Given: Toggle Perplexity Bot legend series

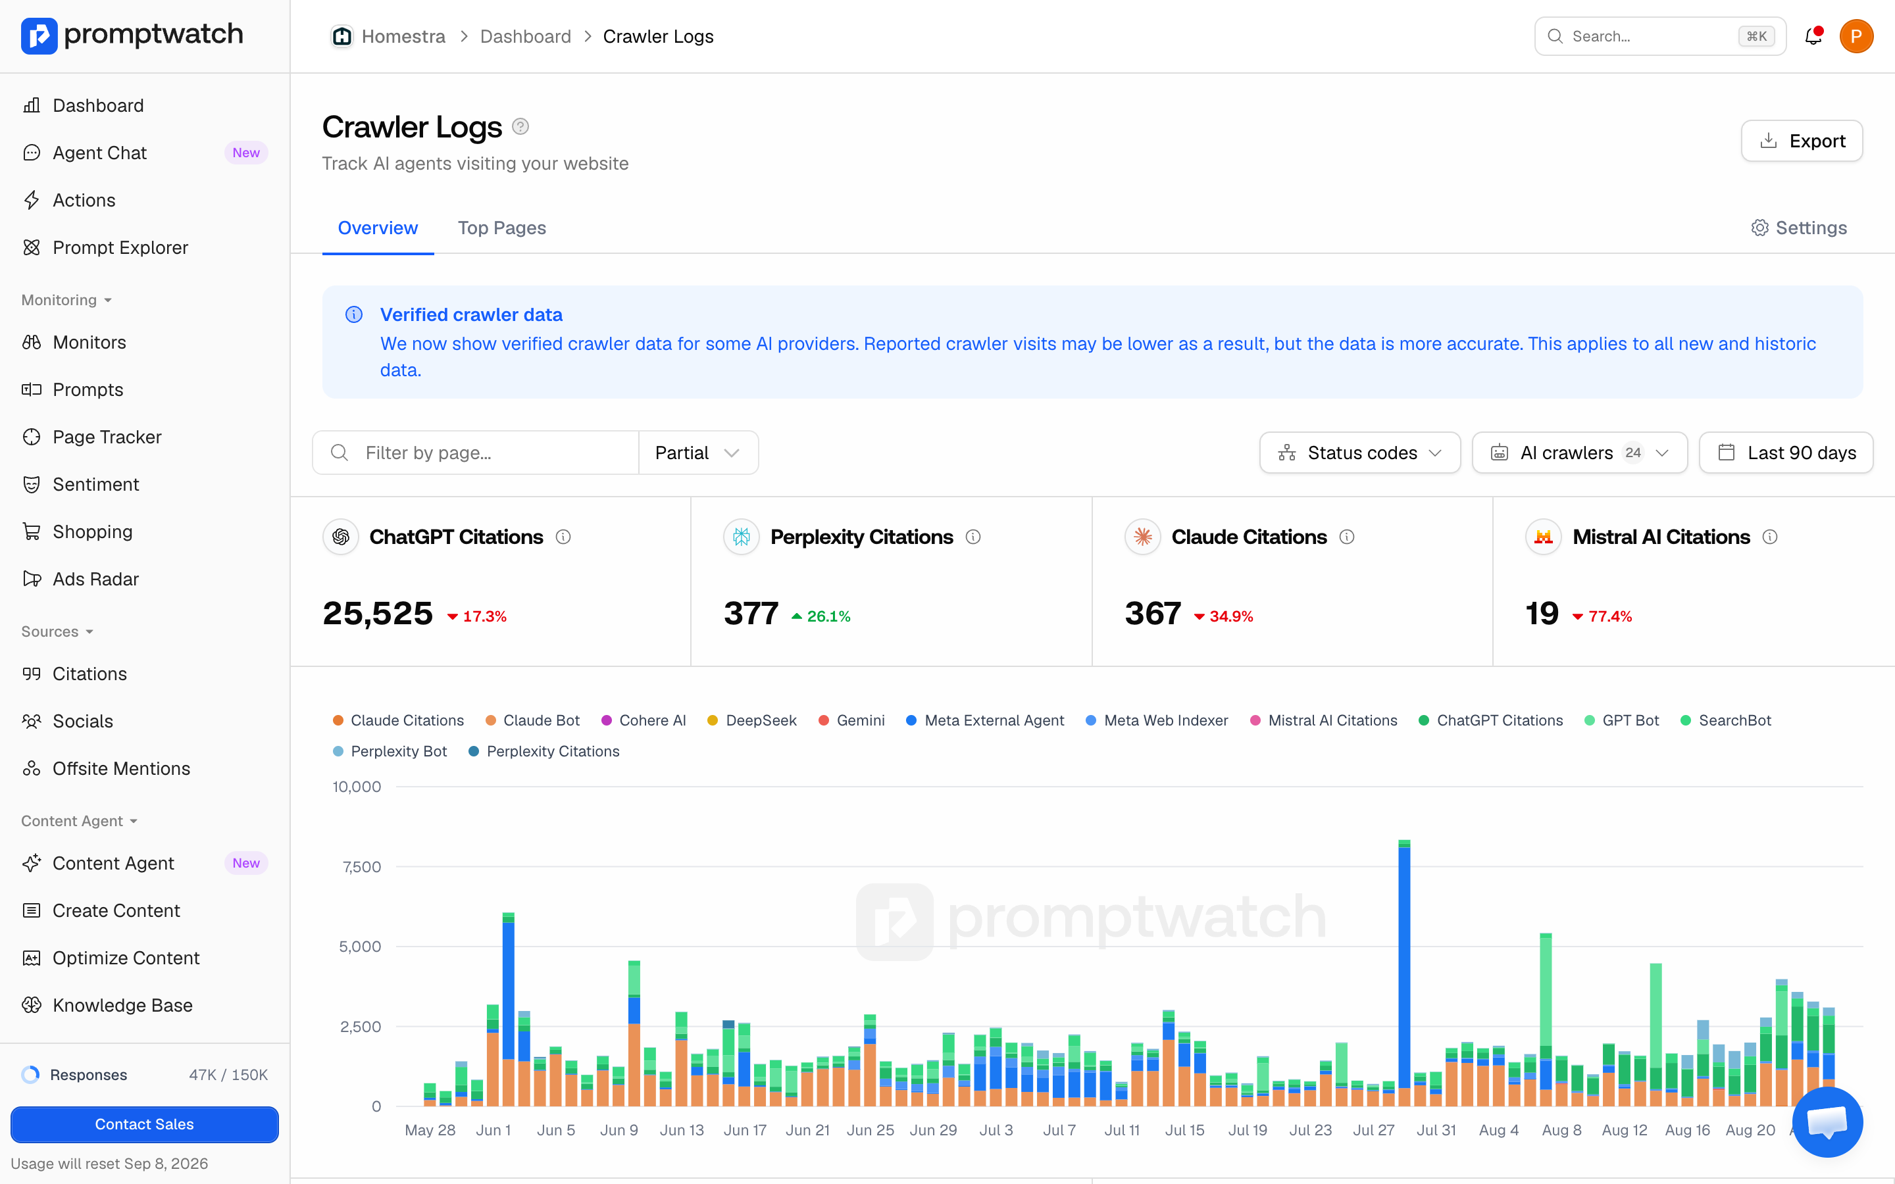Looking at the screenshot, I should 390,751.
